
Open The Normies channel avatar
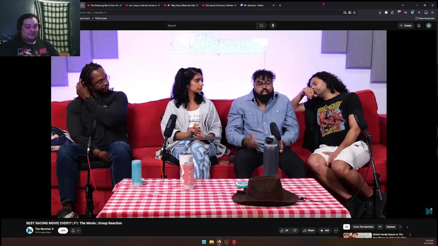[30, 230]
